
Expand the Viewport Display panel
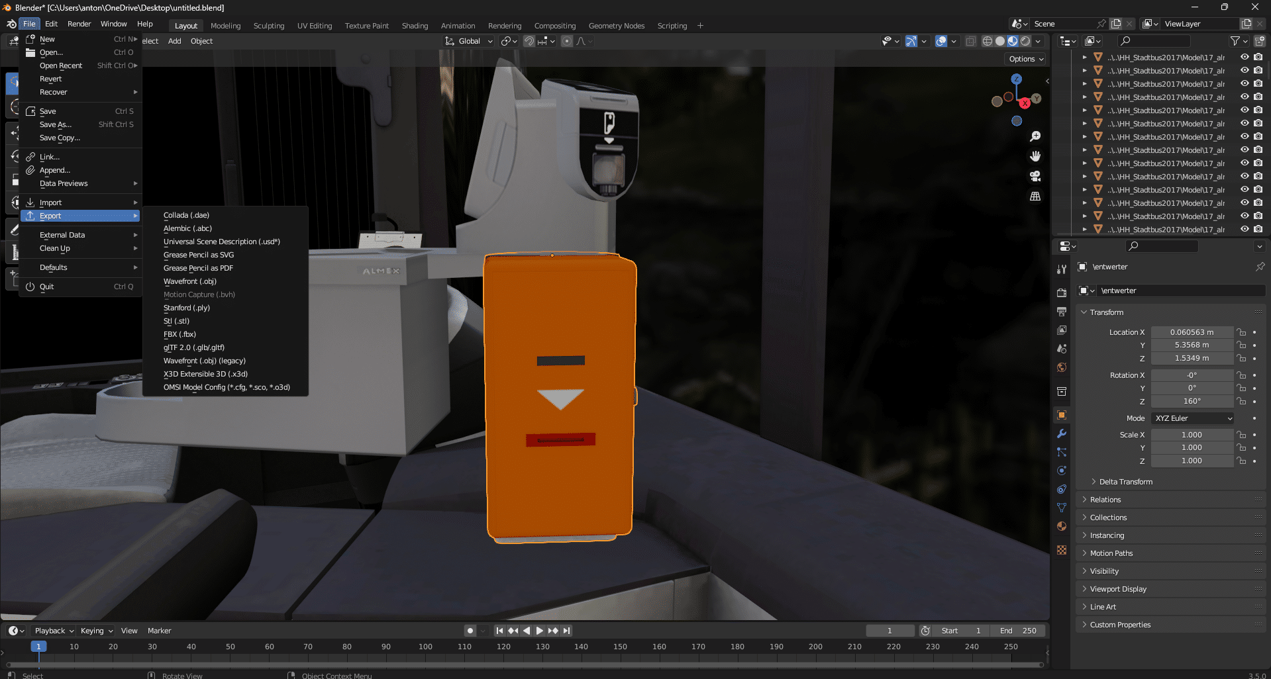(1118, 589)
